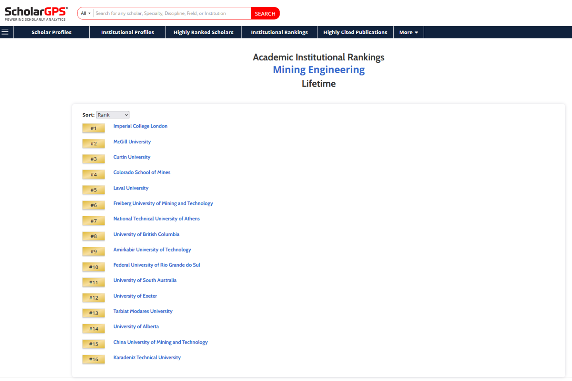Open the hamburger menu icon

[x=5, y=32]
